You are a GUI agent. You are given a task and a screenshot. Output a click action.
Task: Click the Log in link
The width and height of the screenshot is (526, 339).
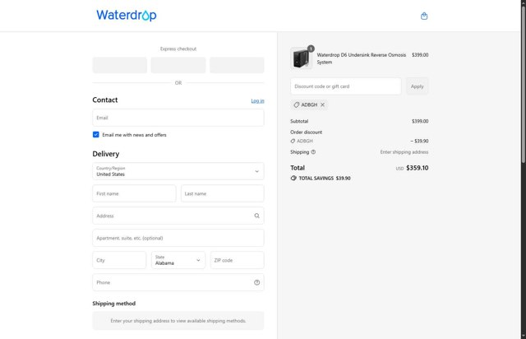tap(257, 100)
